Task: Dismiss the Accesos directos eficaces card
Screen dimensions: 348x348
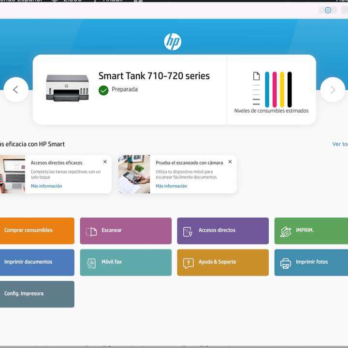Action: point(105,162)
